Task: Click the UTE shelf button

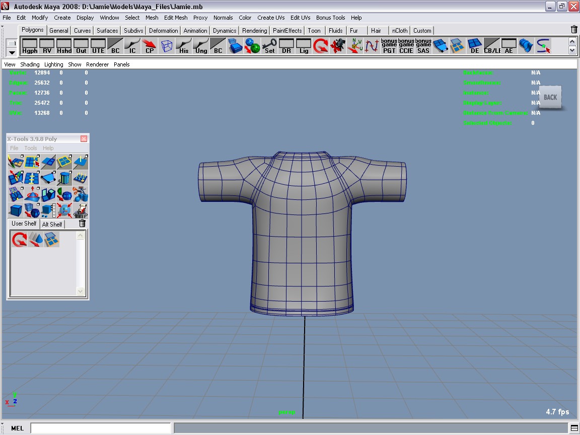Action: pos(98,46)
